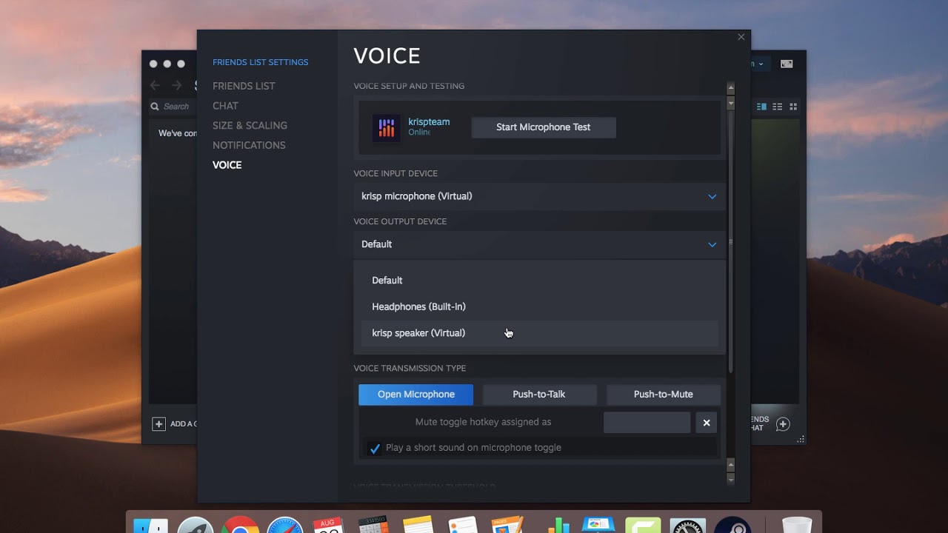This screenshot has width=948, height=533.
Task: Open Keynote from the dock
Action: point(598,526)
